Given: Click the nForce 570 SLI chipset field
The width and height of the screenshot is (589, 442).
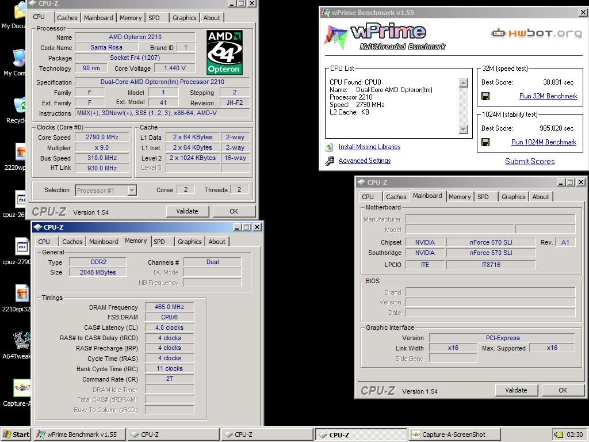Looking at the screenshot, I should point(491,242).
